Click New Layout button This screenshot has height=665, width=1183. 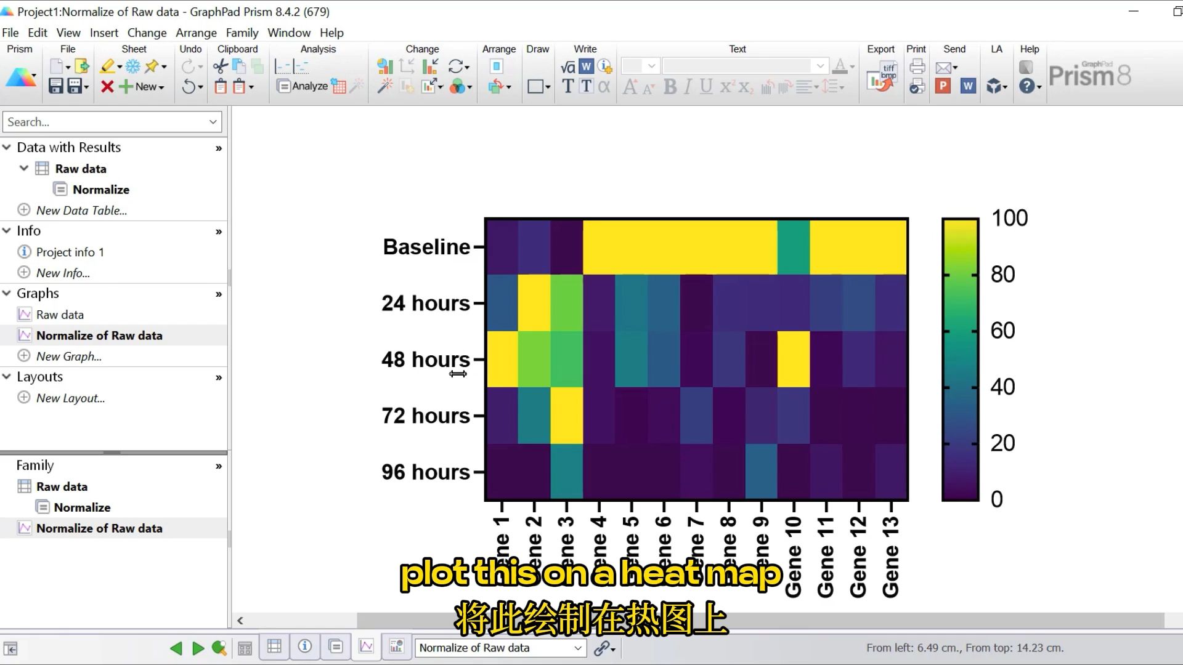click(70, 397)
